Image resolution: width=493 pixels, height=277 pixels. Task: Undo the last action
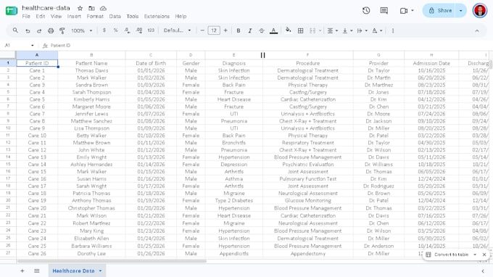click(x=28, y=30)
